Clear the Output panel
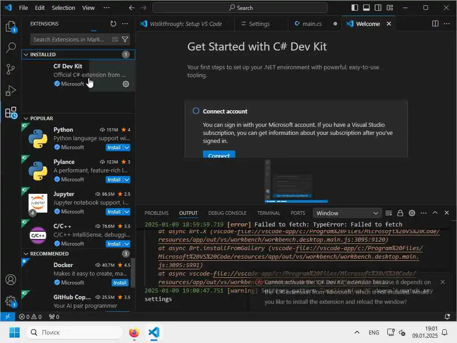The image size is (457, 343). [x=389, y=213]
